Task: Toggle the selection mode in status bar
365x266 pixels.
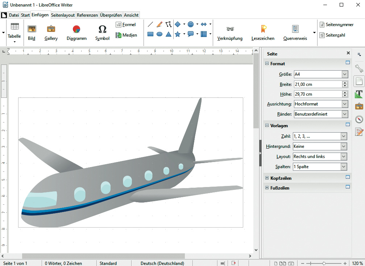Action: point(223,263)
